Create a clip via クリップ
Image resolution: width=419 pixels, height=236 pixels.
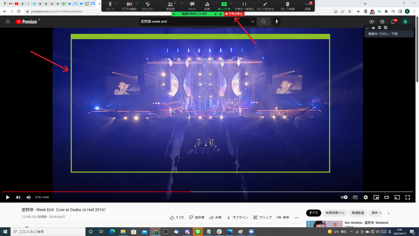(x=263, y=217)
